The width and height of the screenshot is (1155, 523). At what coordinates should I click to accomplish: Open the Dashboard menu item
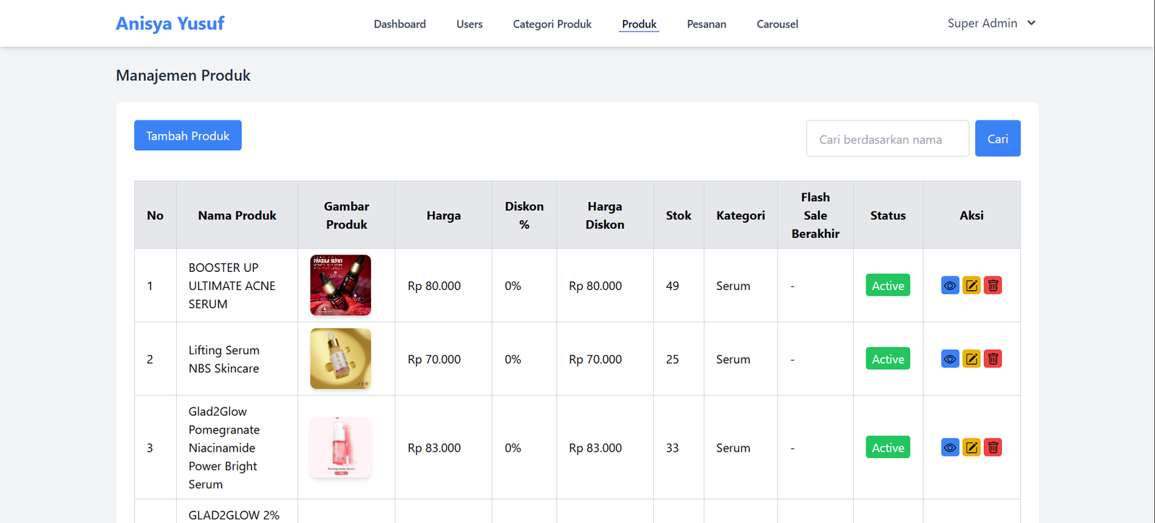399,24
